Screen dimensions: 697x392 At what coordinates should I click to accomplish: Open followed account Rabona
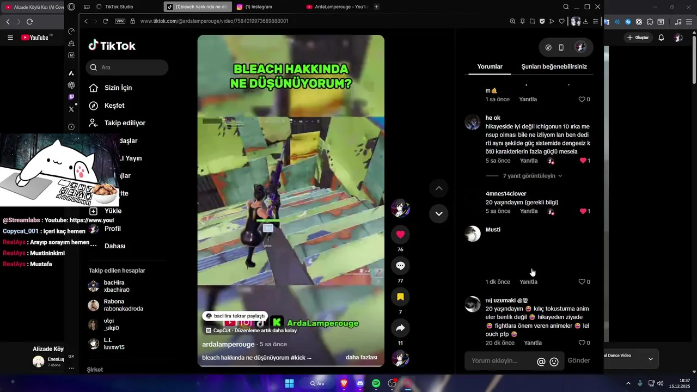(116, 305)
